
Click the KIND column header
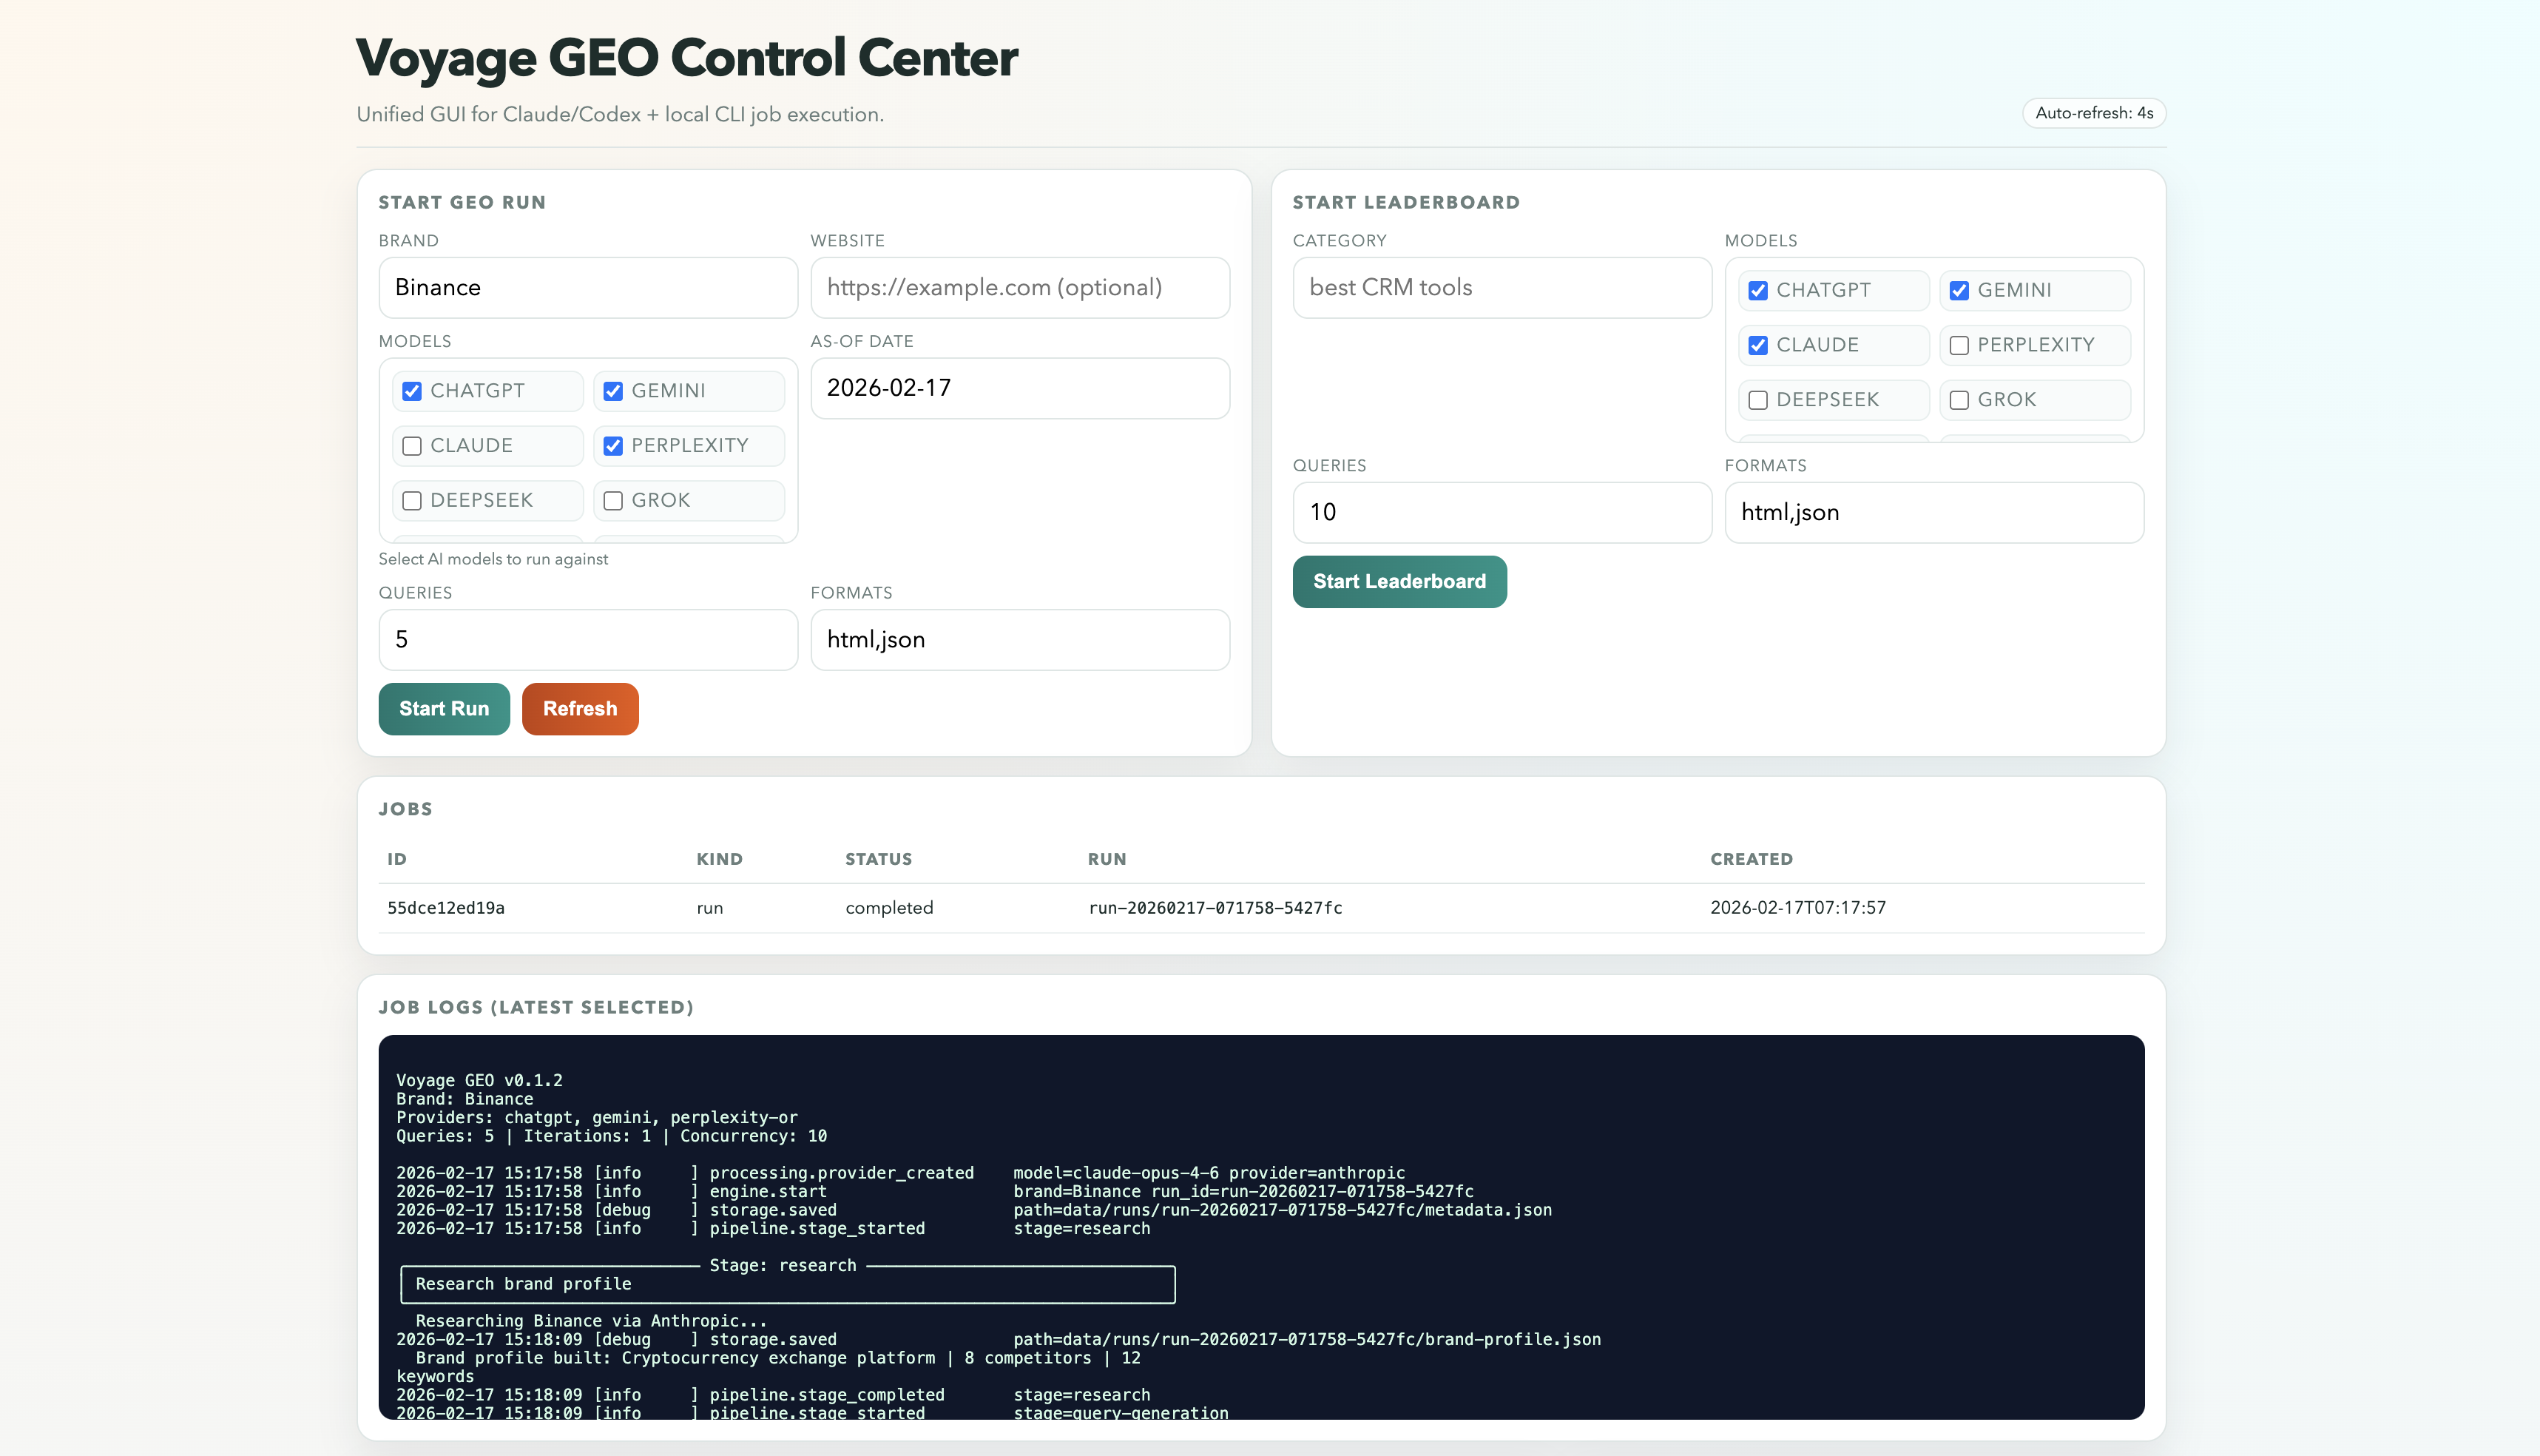tap(719, 859)
